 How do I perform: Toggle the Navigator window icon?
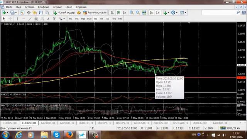pos(35,13)
